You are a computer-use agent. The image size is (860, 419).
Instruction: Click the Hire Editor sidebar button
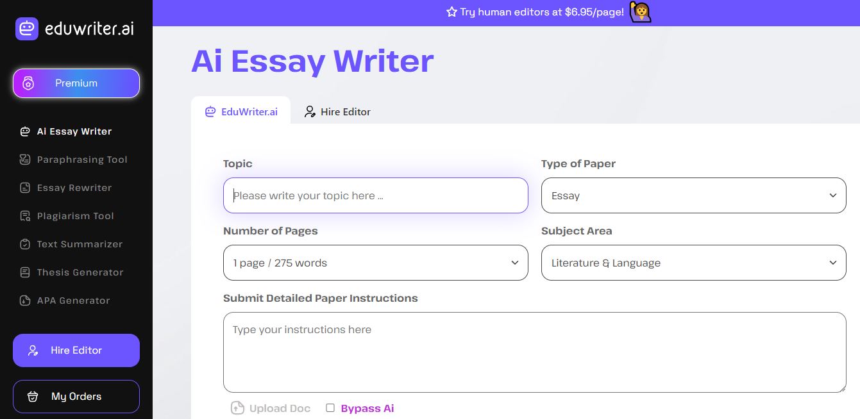click(76, 350)
